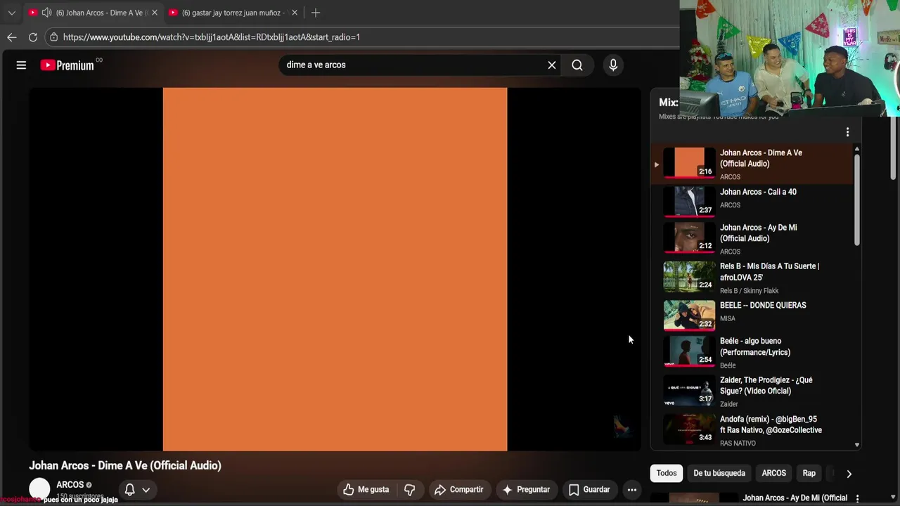This screenshot has width=900, height=506.
Task: Start voice search with microphone
Action: click(613, 65)
